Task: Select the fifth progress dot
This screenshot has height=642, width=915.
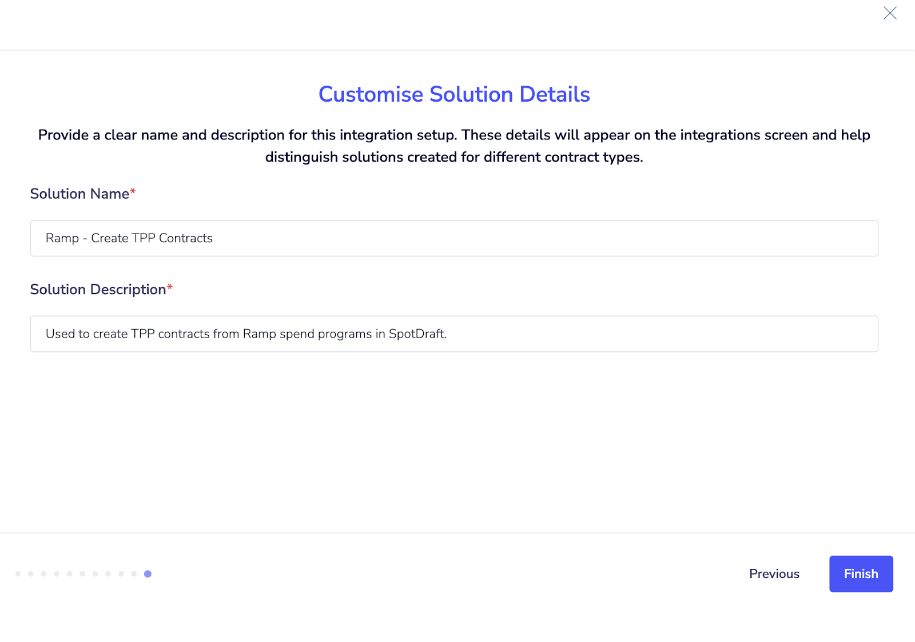Action: coord(70,574)
